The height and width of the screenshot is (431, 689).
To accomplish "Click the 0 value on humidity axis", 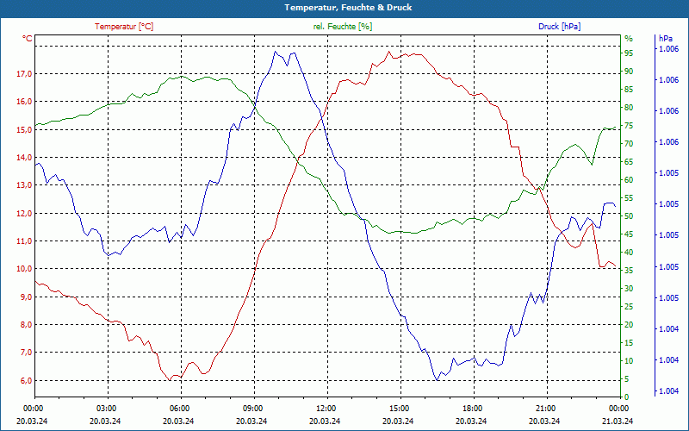I will coord(627,397).
